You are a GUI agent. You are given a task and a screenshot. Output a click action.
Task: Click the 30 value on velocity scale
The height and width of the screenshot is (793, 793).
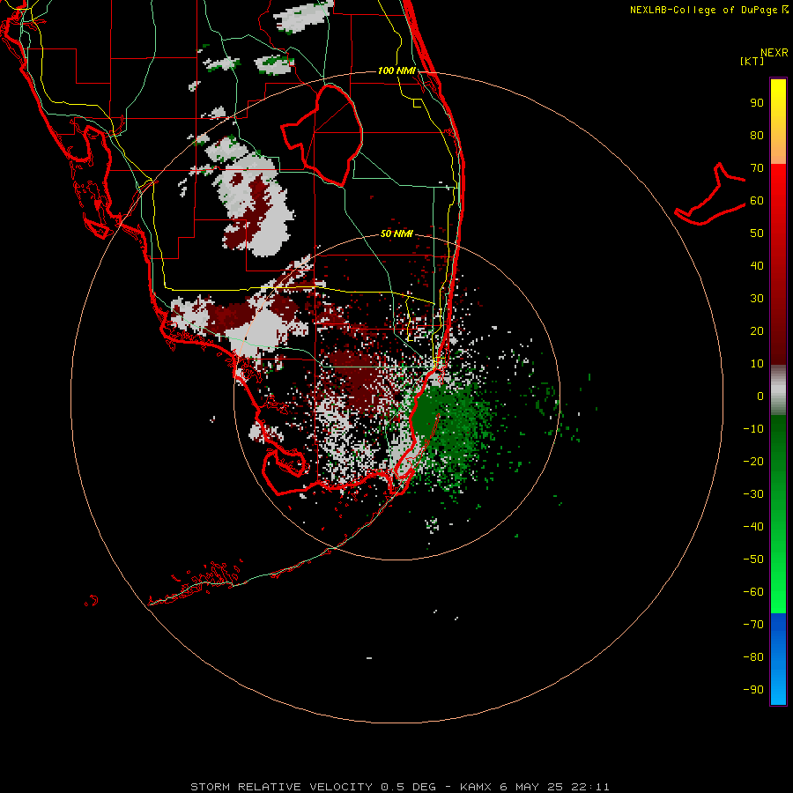[x=757, y=299]
